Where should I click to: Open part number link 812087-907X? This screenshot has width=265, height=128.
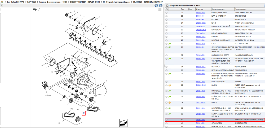pyautogui.click(x=201, y=20)
